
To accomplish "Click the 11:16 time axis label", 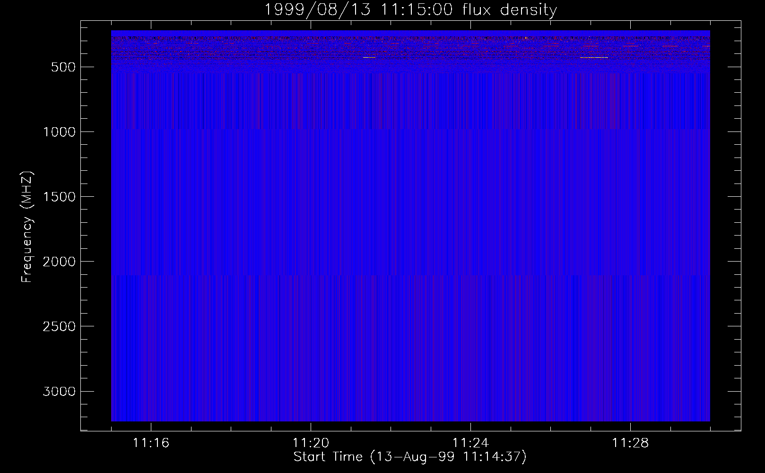I will click(x=151, y=443).
